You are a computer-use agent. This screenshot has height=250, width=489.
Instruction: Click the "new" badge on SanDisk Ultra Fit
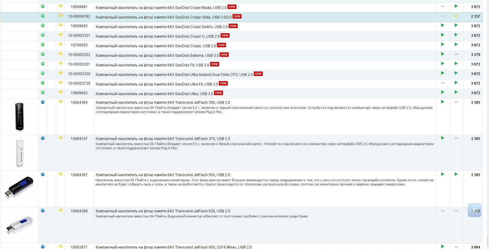tap(223, 83)
